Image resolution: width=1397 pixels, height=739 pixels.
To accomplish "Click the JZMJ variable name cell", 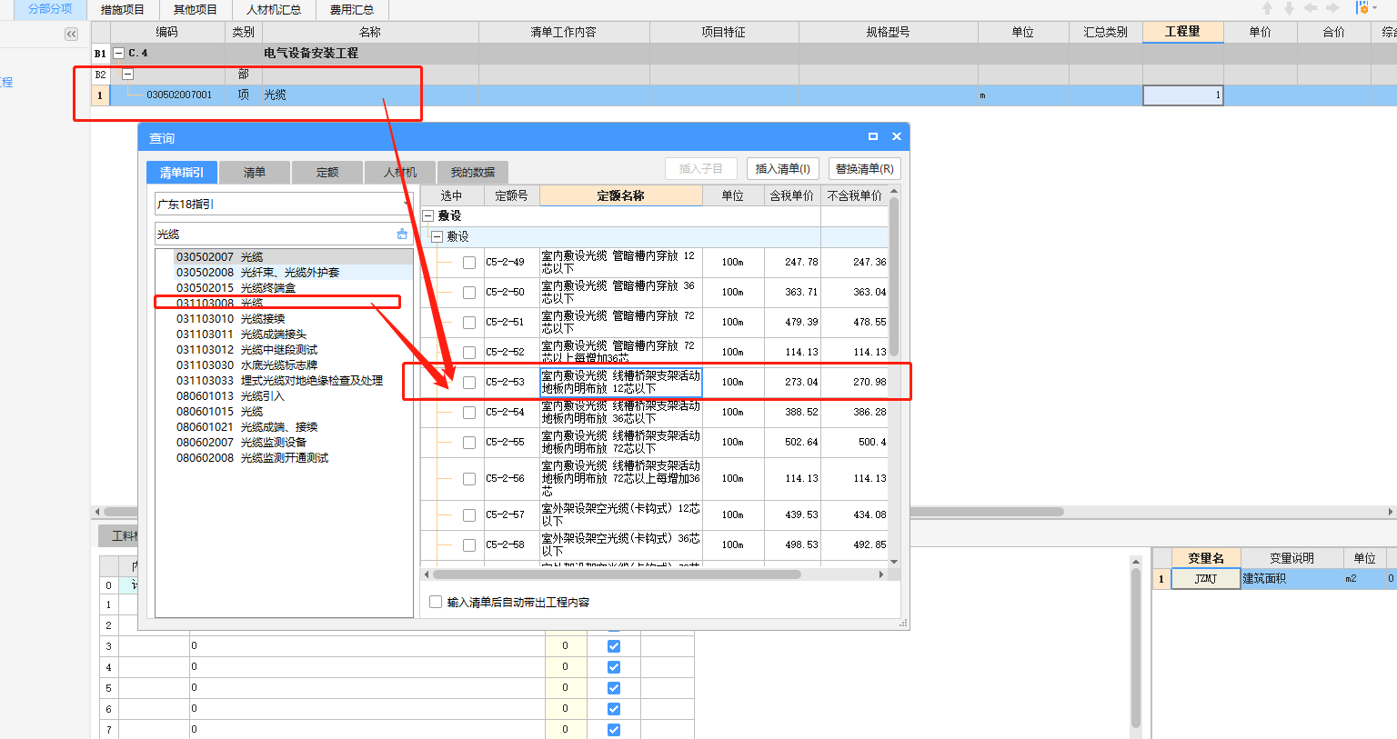I will pos(1205,579).
